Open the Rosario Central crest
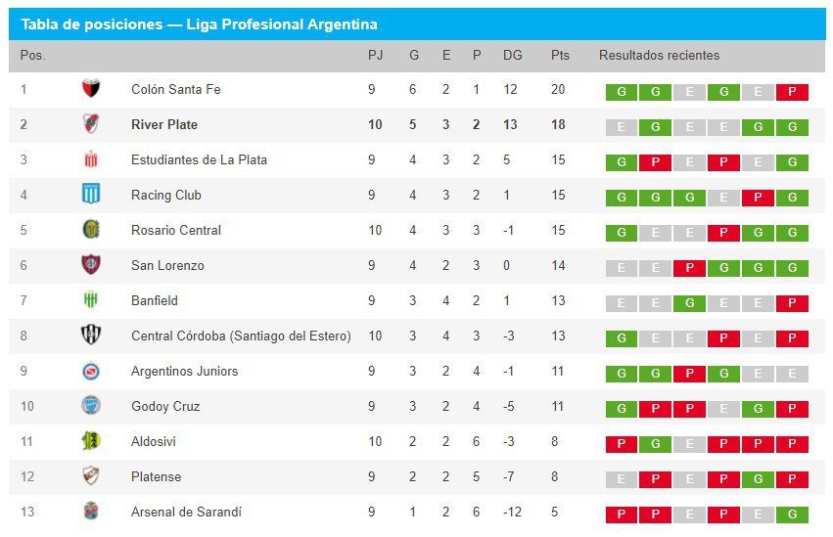This screenshot has height=537, width=833. [x=91, y=230]
